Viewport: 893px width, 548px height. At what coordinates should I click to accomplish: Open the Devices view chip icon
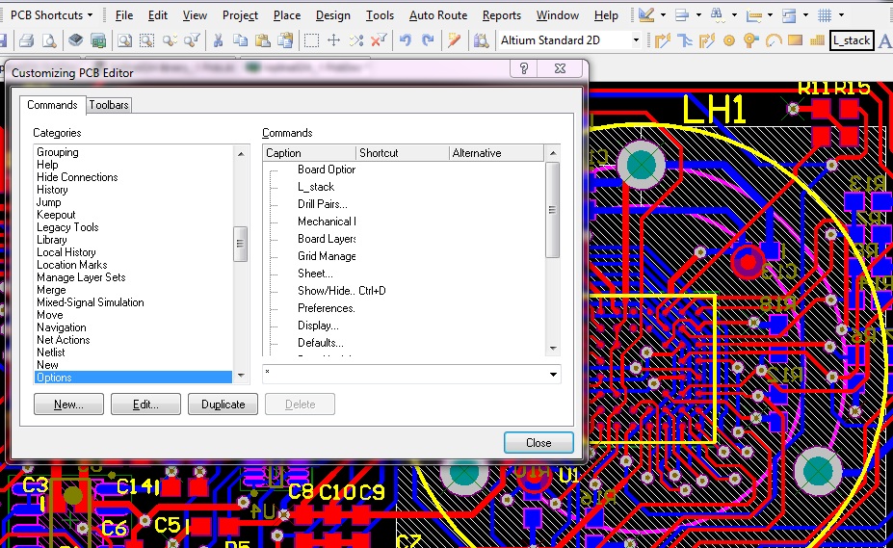(x=75, y=40)
